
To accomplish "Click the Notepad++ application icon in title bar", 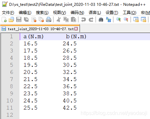I will click(5, 4).
